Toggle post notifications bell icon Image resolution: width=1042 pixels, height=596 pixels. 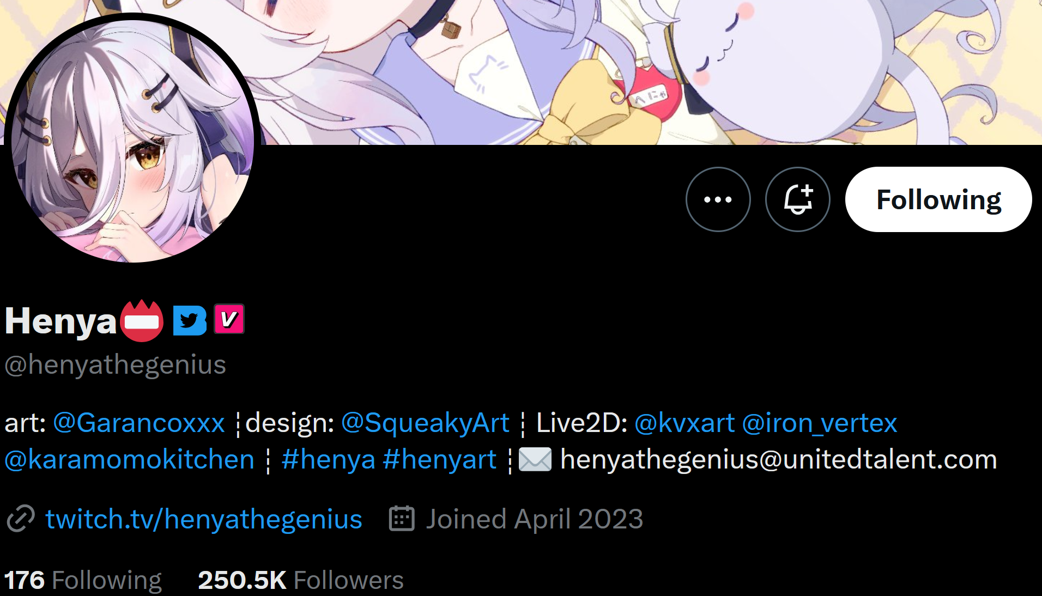pos(797,199)
